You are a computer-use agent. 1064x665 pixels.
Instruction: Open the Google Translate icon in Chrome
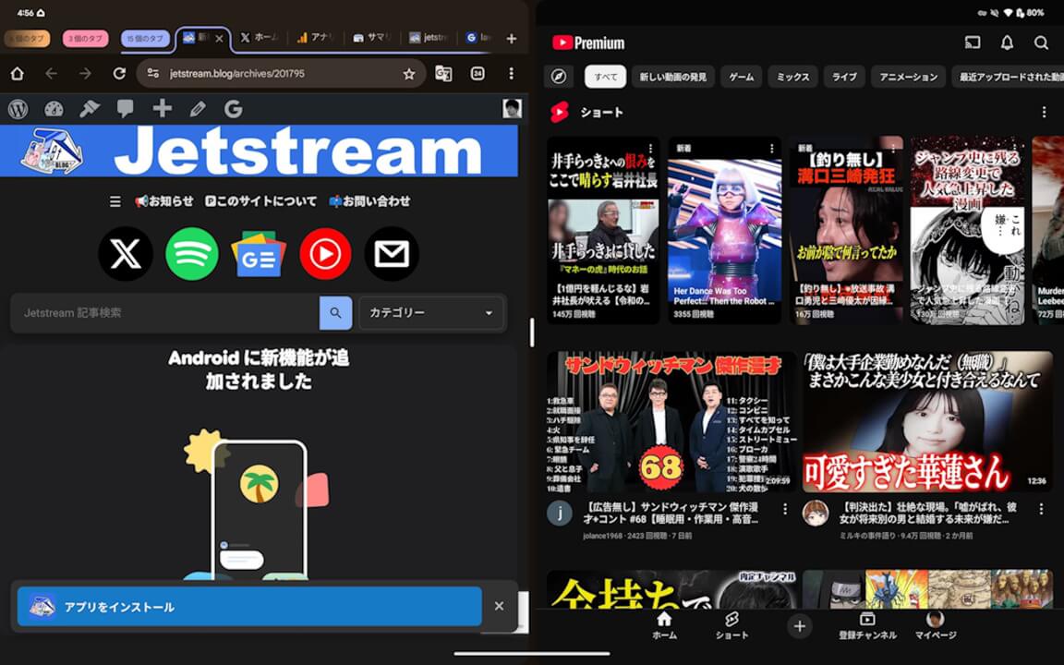pyautogui.click(x=443, y=73)
